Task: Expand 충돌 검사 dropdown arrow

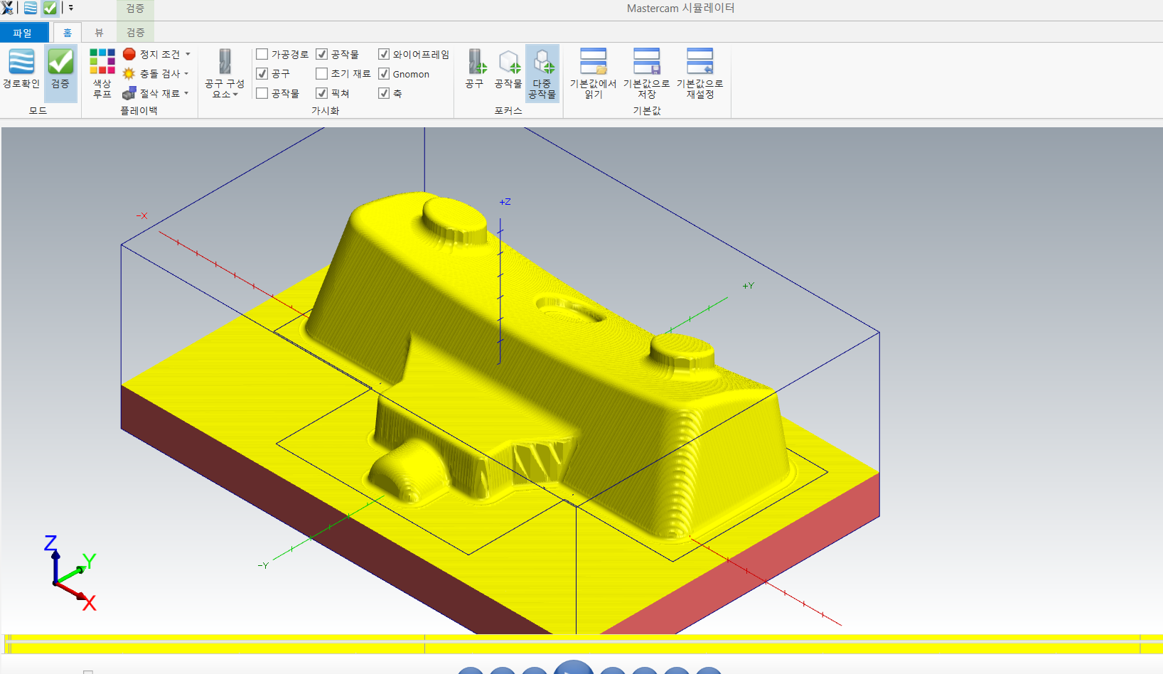Action: pos(186,73)
